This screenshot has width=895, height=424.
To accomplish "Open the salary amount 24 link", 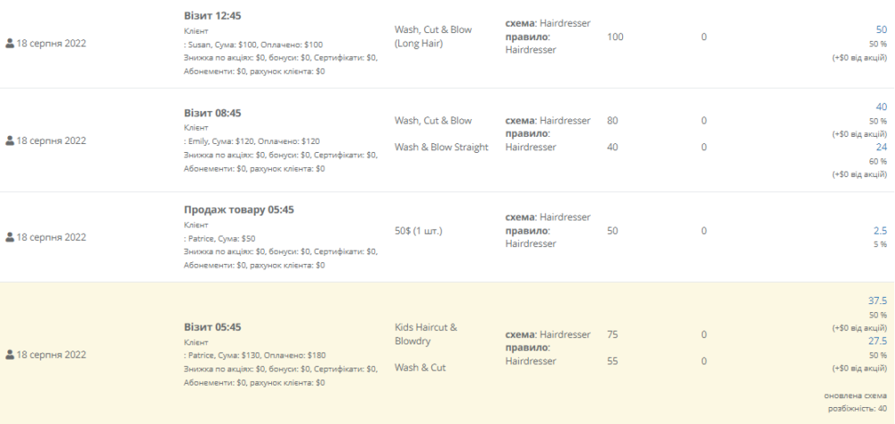I will 882,148.
